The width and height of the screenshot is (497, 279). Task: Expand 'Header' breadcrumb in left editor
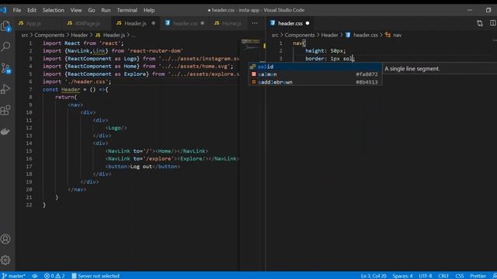point(79,35)
